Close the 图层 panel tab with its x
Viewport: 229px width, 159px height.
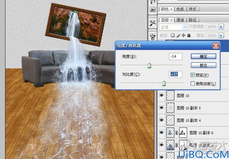pos(171,20)
